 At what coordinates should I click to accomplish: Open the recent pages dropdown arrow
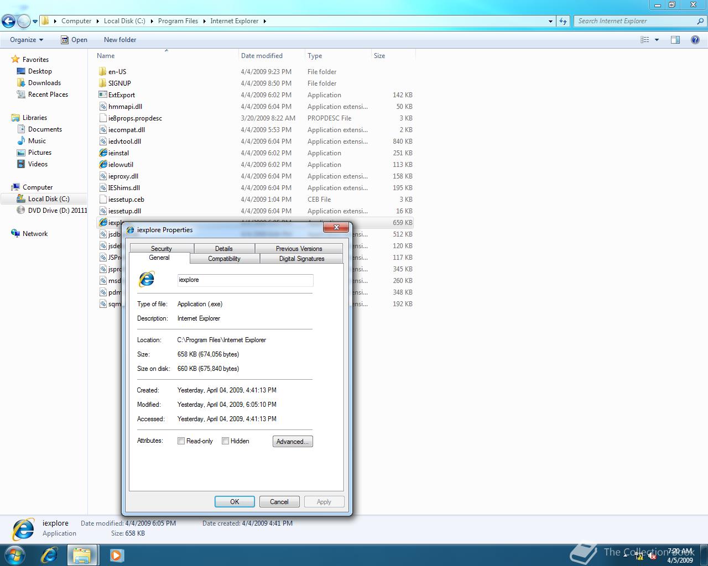pyautogui.click(x=35, y=22)
